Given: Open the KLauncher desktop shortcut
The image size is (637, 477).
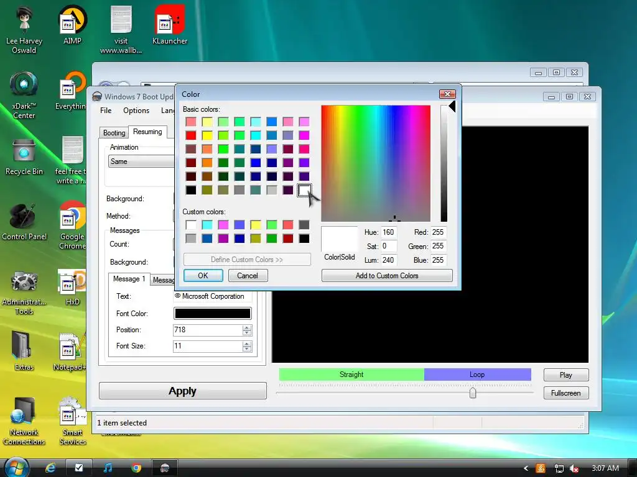Looking at the screenshot, I should click(x=170, y=24).
